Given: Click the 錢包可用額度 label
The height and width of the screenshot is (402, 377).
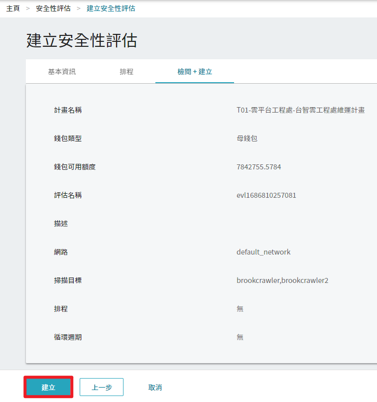Looking at the screenshot, I should pos(75,167).
